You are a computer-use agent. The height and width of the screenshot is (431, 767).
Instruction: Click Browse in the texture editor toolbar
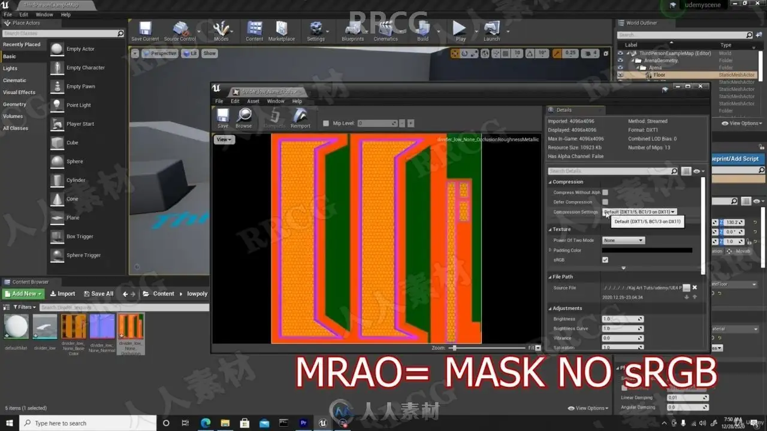pos(244,118)
